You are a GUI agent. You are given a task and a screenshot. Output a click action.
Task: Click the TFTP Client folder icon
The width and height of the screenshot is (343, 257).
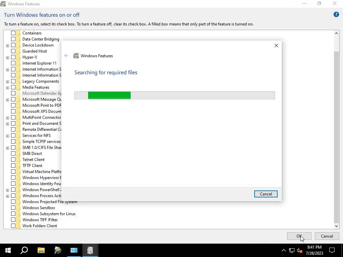pyautogui.click(x=18, y=165)
